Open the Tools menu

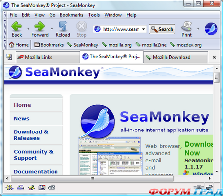coord(94,15)
